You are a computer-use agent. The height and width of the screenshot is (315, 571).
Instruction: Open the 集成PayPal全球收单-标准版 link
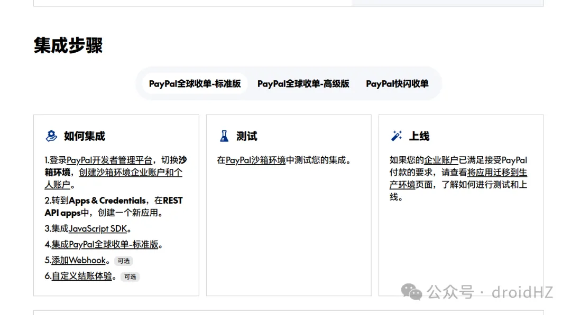click(105, 244)
